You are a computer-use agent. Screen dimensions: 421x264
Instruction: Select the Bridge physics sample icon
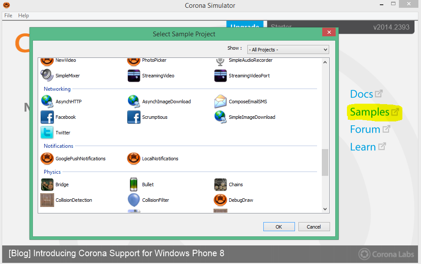pos(47,184)
